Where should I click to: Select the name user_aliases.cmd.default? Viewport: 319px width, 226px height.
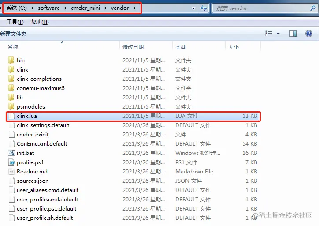48,190
